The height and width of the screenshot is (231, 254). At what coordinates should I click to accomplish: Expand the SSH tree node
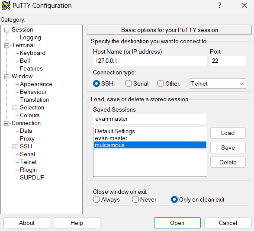point(15,147)
